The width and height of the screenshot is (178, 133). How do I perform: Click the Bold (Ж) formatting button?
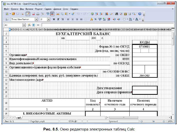(53, 19)
